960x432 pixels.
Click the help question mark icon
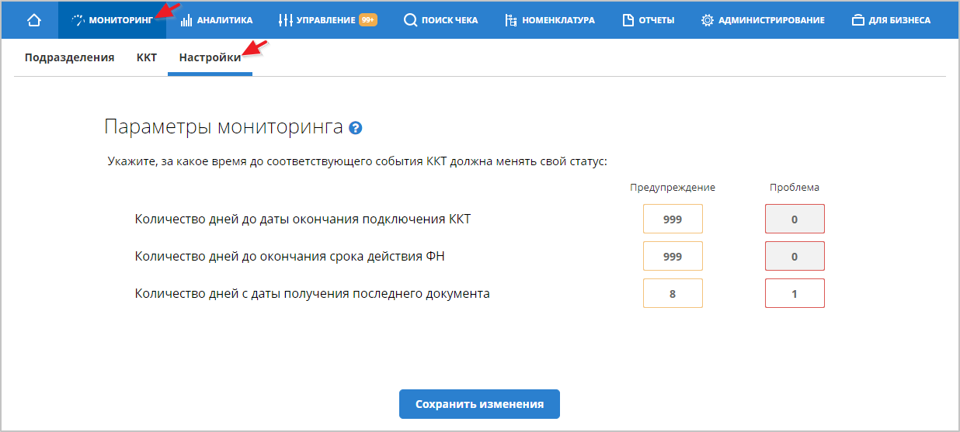coord(356,128)
